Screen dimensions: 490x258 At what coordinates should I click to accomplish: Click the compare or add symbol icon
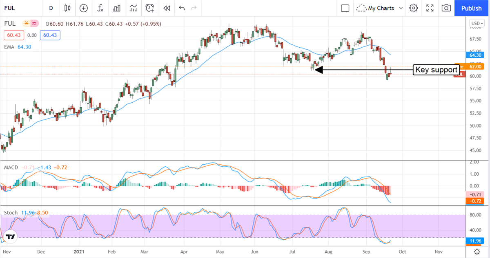click(84, 8)
